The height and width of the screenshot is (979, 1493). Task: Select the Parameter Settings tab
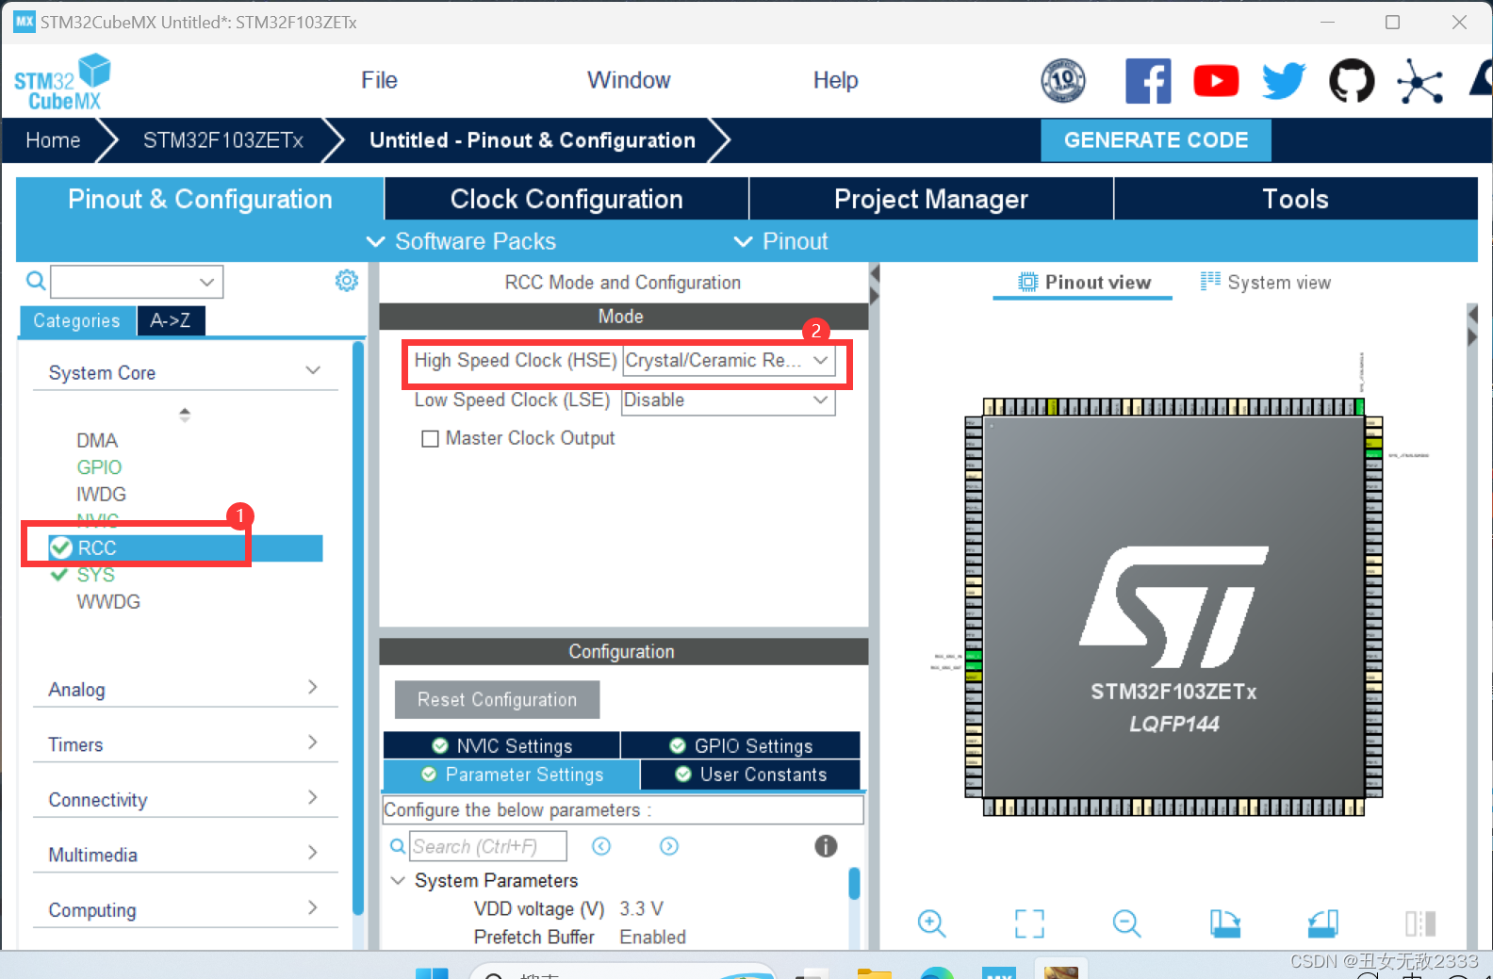511,775
